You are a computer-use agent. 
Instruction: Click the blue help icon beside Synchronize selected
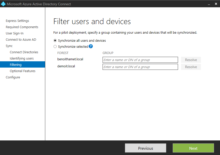coord(91,46)
